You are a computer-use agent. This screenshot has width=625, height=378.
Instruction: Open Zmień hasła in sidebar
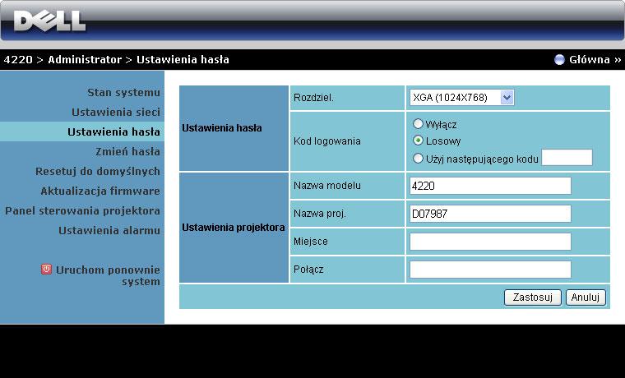coord(127,151)
